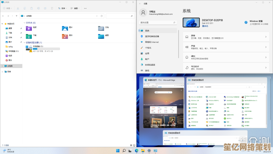Click the Up arrow navigation icon in Explorer
Image resolution: width=273 pixels, height=154 pixels.
point(17,16)
